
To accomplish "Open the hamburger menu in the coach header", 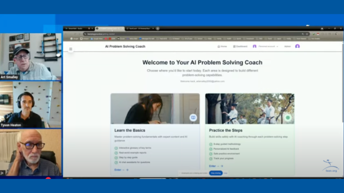I will point(71,49).
